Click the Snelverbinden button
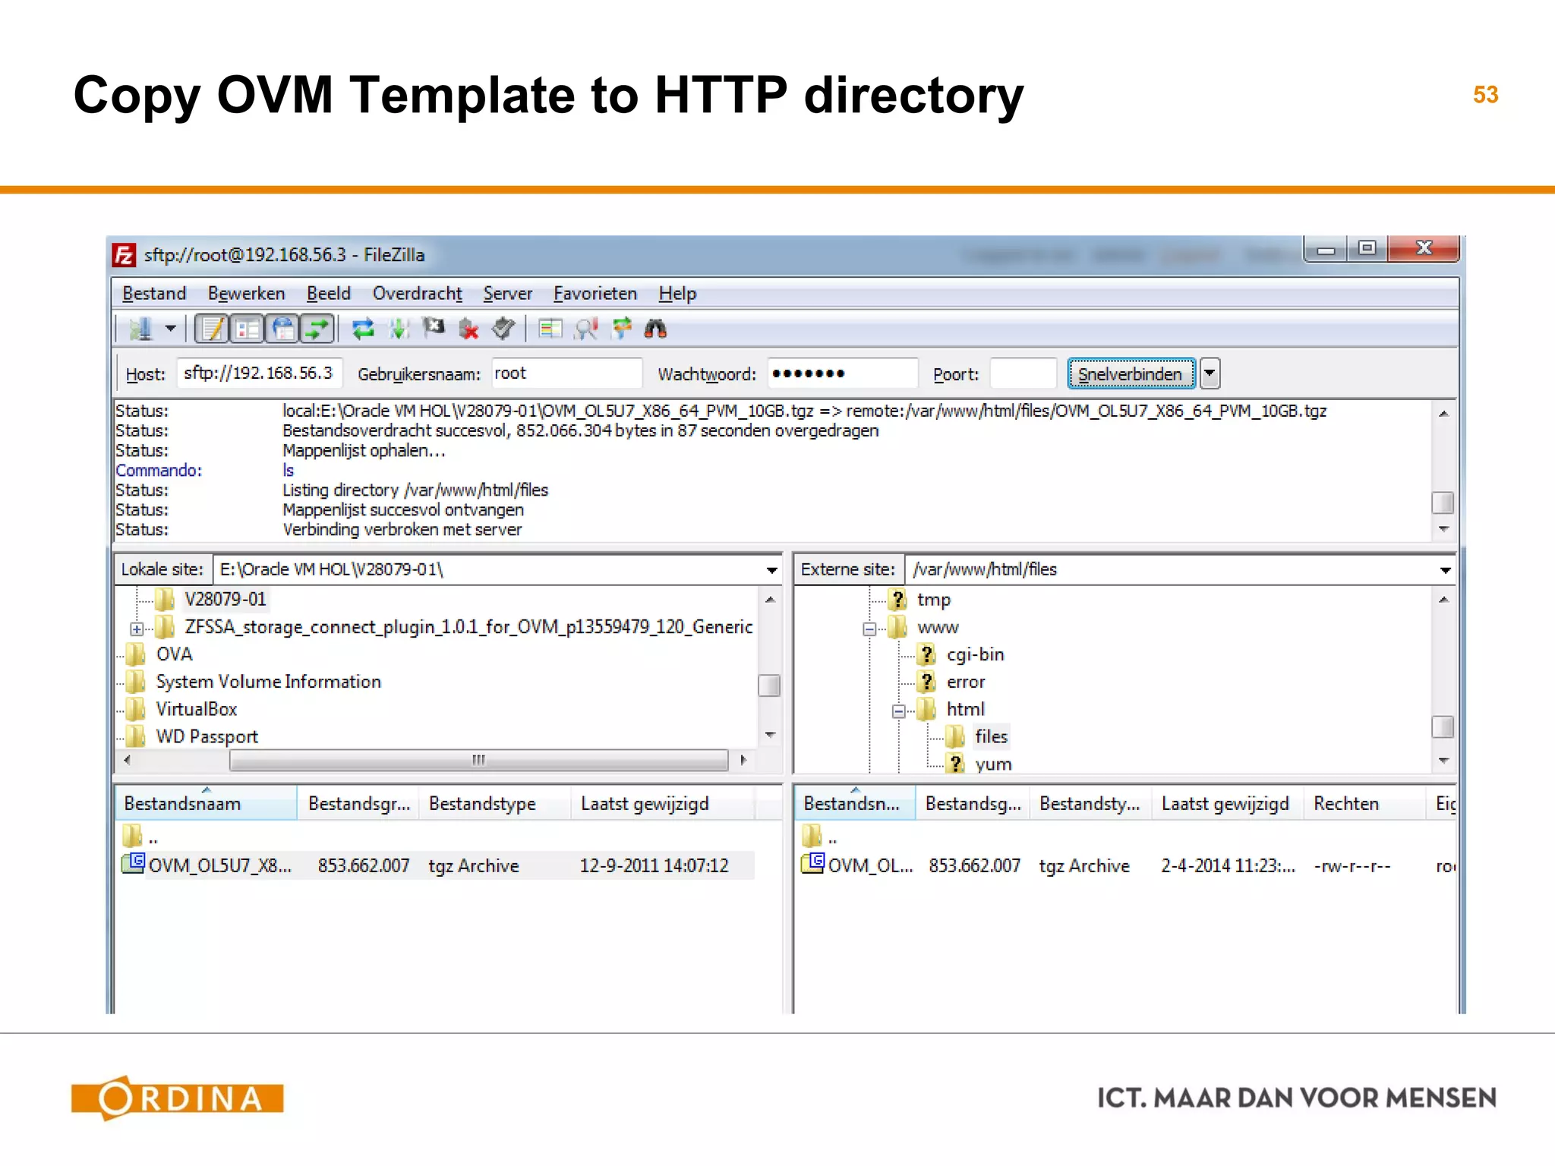The height and width of the screenshot is (1166, 1555). tap(1131, 373)
